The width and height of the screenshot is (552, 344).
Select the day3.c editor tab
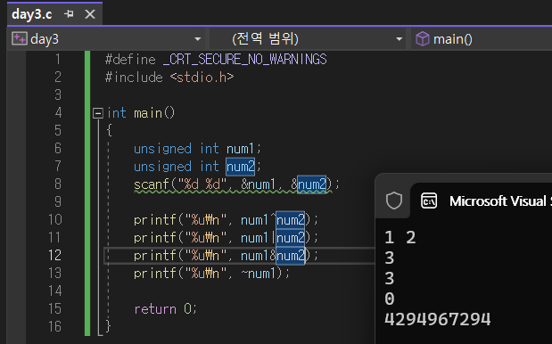click(x=32, y=14)
